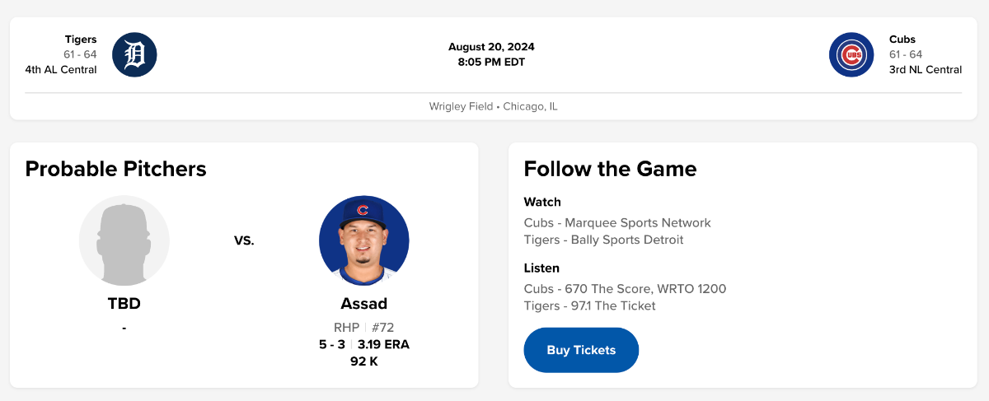Click 4th AL Central standings text
The image size is (989, 401).
[x=61, y=70]
